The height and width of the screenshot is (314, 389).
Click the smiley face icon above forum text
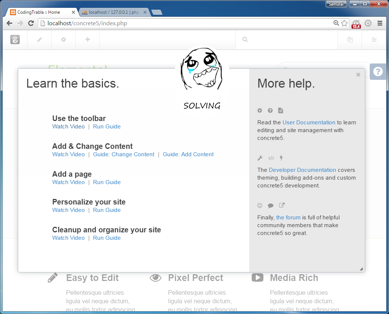tap(260, 205)
